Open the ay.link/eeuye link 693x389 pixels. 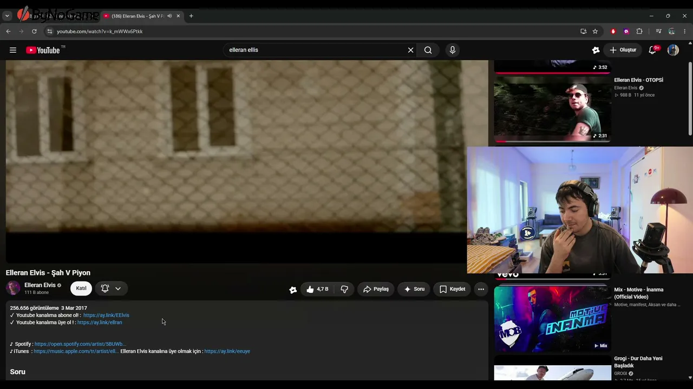(x=227, y=352)
